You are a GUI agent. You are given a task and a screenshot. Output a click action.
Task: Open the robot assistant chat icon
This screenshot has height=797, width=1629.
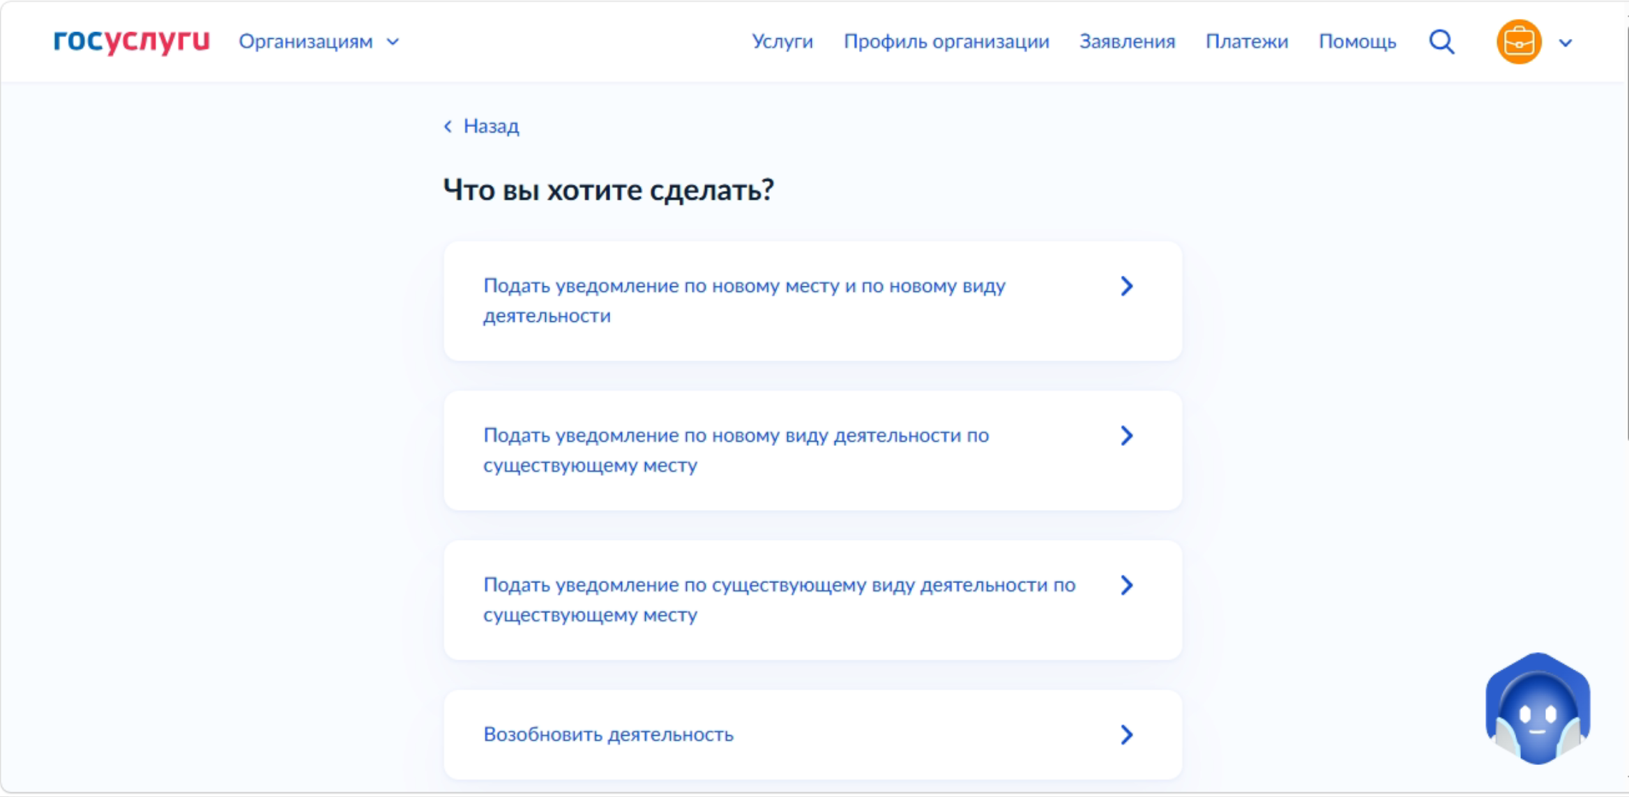(x=1538, y=708)
